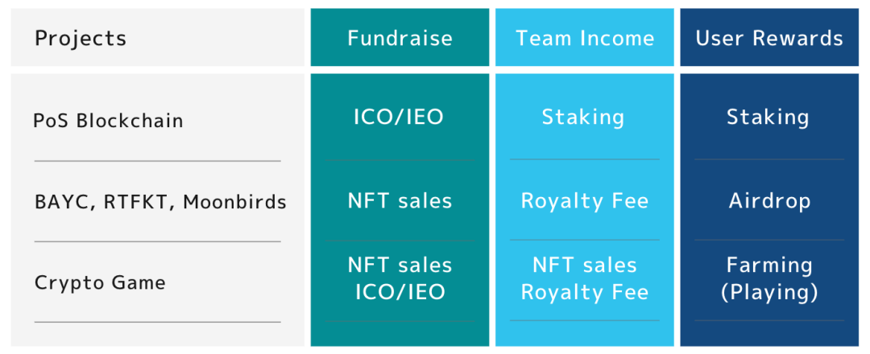The height and width of the screenshot is (354, 870).
Task: Select ICO/IEO in the PoS Blockchain row
Action: (x=400, y=117)
